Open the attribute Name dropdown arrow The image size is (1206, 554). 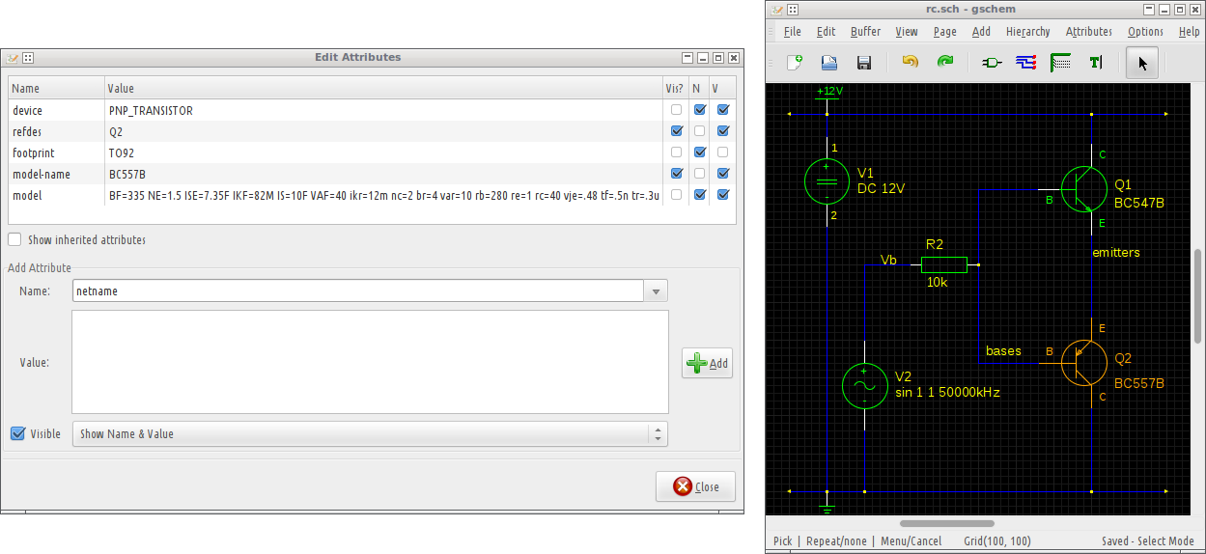pyautogui.click(x=656, y=291)
